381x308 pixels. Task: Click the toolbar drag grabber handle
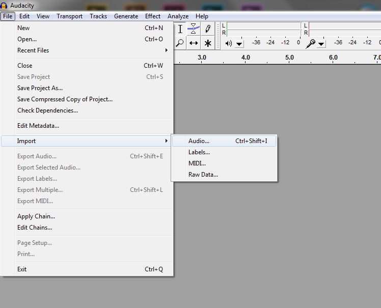coord(218,36)
